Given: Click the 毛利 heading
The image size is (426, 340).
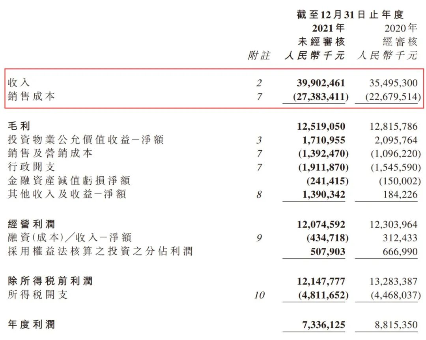Looking at the screenshot, I should click(19, 127).
